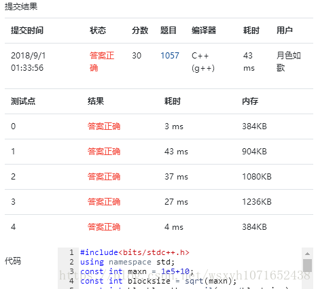The width and height of the screenshot is (318, 289).
Task: Click the user name 月色如歌
Action: (289, 62)
